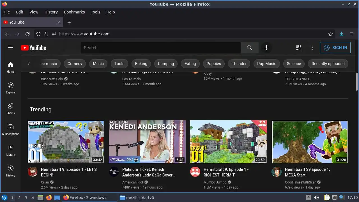Click the search magnifier button
This screenshot has width=359, height=202.
250,48
